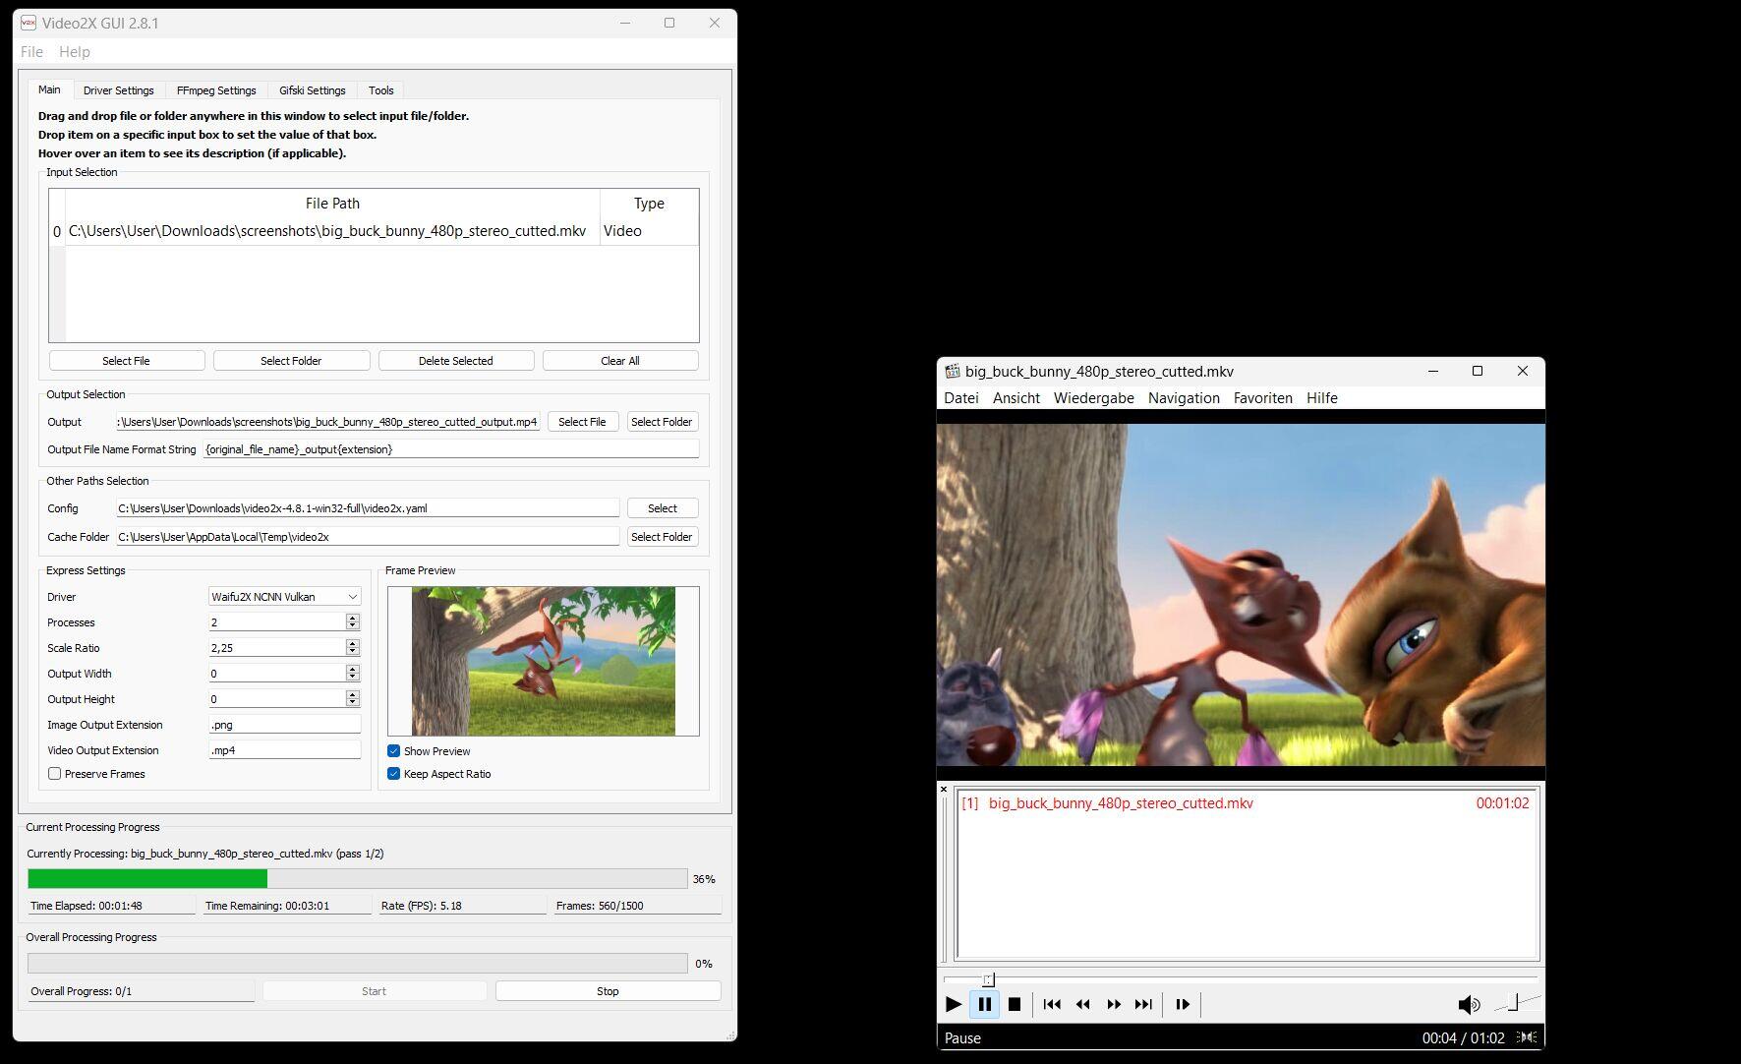Viewport: 1741px width, 1064px height.
Task: Stop playback using the stop icon
Action: (x=1016, y=1004)
